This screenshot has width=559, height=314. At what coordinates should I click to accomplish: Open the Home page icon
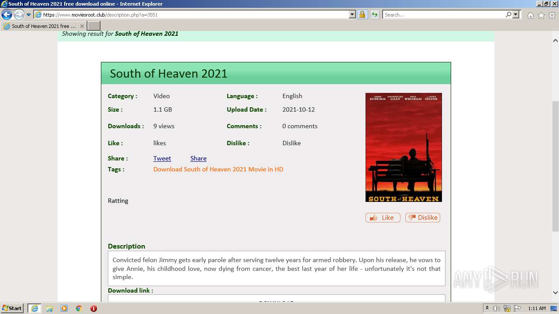pyautogui.click(x=530, y=15)
